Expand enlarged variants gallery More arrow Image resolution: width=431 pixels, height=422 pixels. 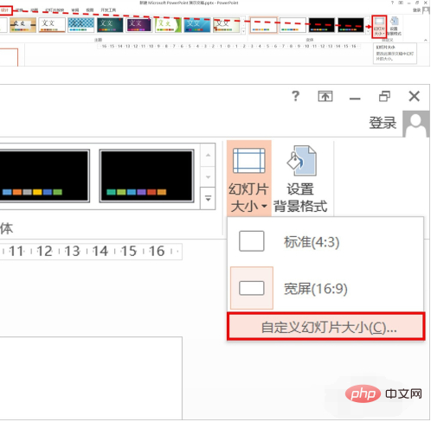tap(208, 199)
